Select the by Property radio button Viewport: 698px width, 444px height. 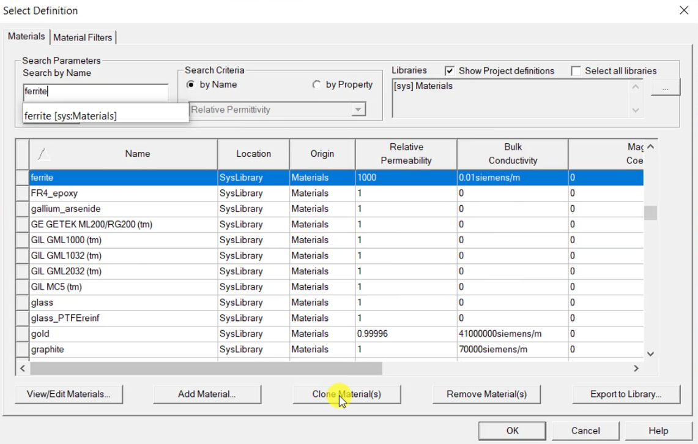[x=316, y=85]
